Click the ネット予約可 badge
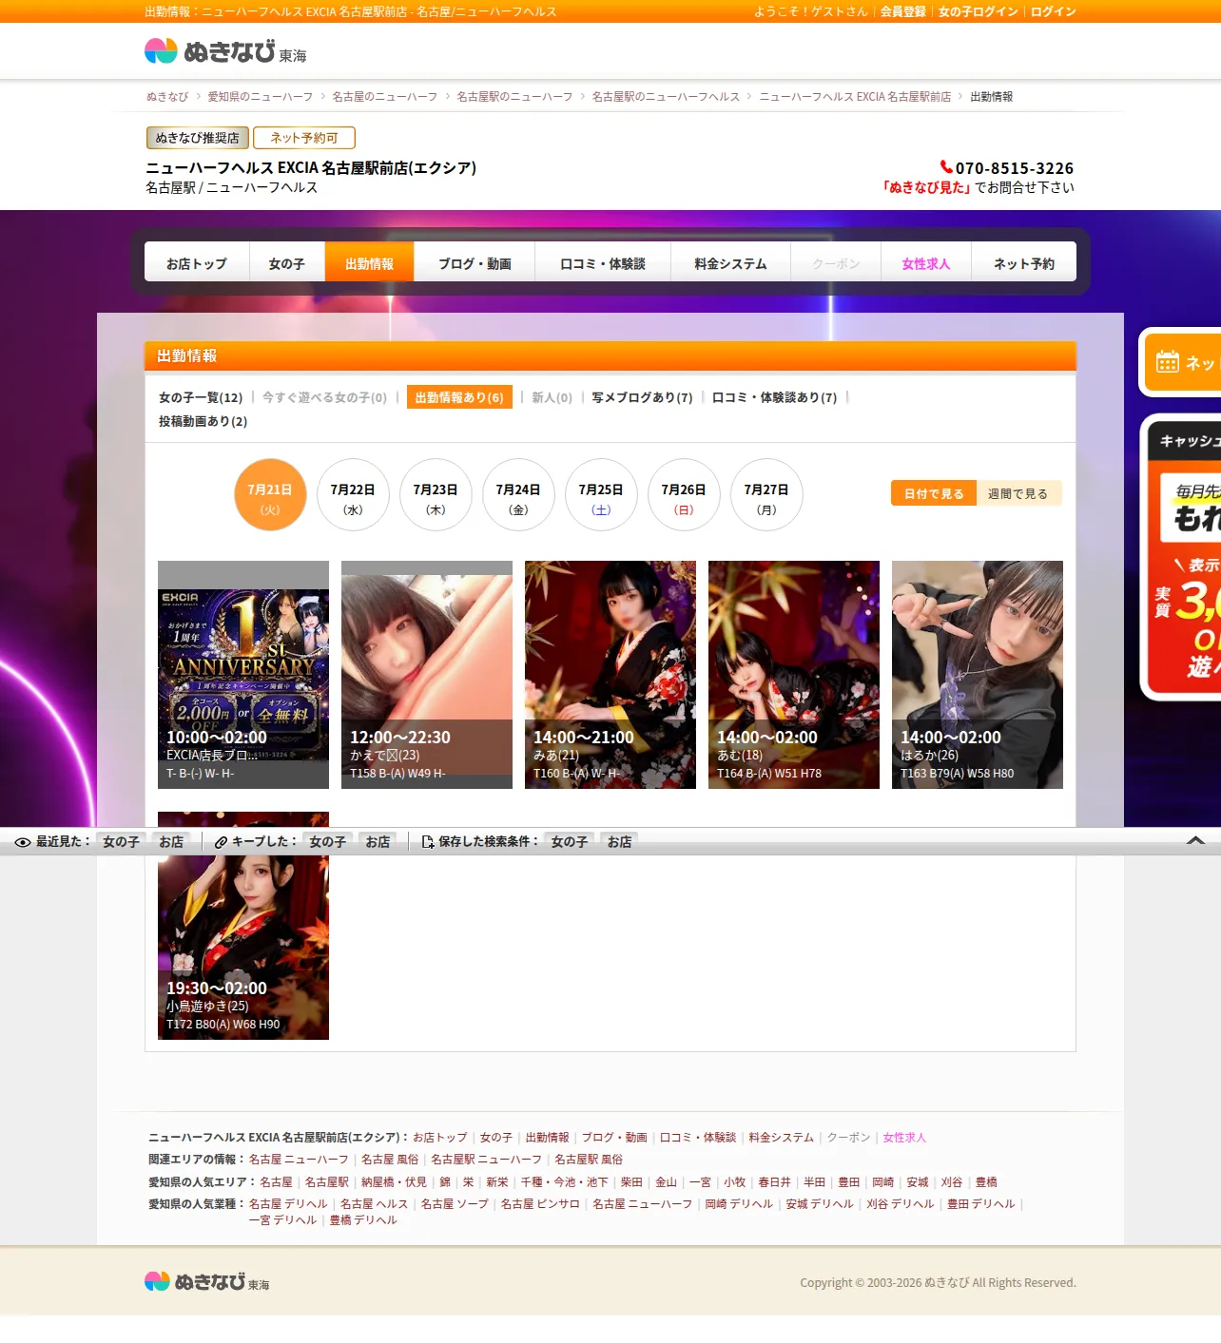1221x1343 pixels. click(x=304, y=138)
